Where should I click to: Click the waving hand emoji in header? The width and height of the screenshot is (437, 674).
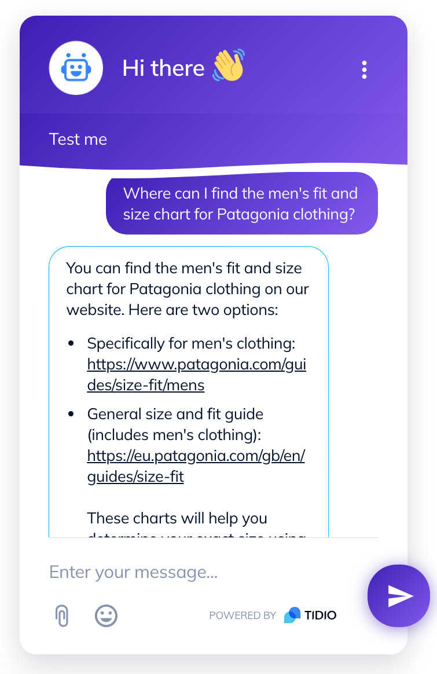click(229, 65)
